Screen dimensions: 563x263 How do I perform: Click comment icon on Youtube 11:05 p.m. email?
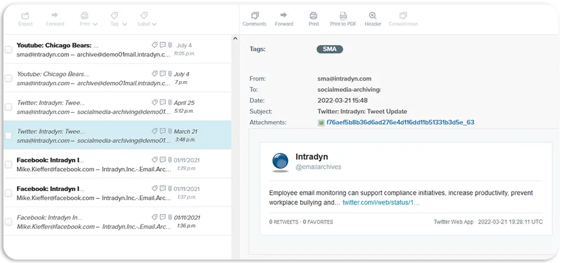click(x=162, y=45)
